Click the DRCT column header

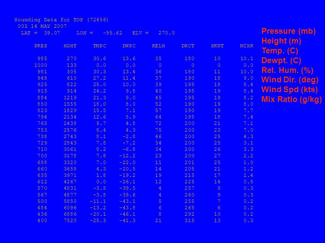(188, 46)
